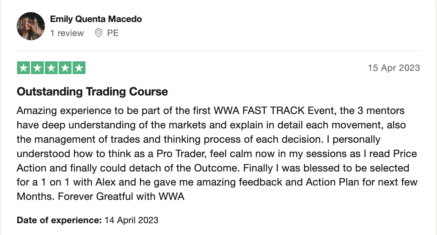Click the location pin icon beside PE
This screenshot has height=235, width=437.
99,33
